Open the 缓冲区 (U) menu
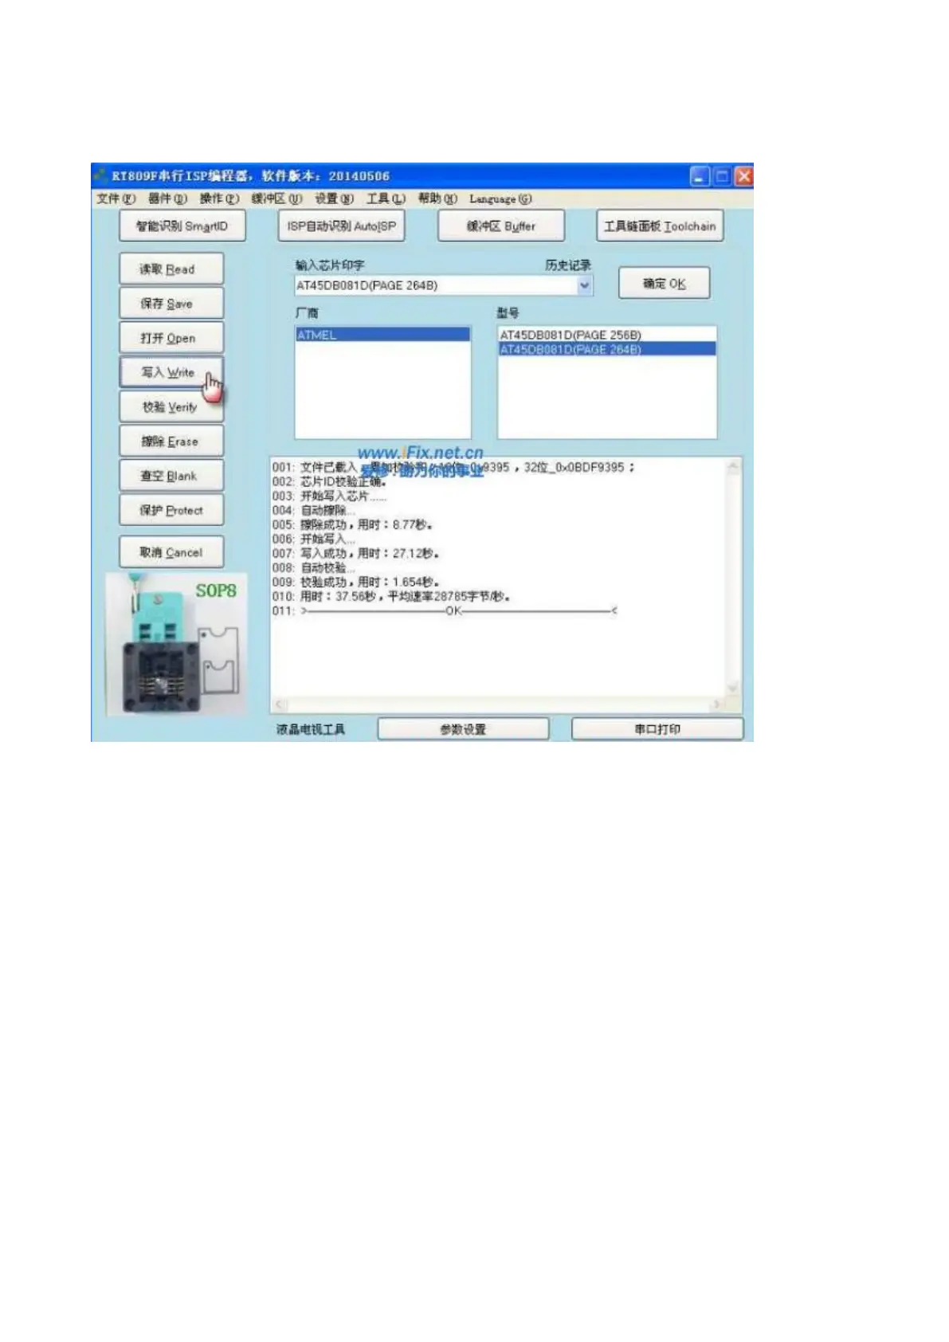The height and width of the screenshot is (1342, 949). point(276,198)
